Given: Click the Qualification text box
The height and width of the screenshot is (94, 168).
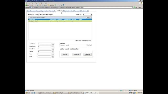Looking at the screenshot, I should pos(73,46).
